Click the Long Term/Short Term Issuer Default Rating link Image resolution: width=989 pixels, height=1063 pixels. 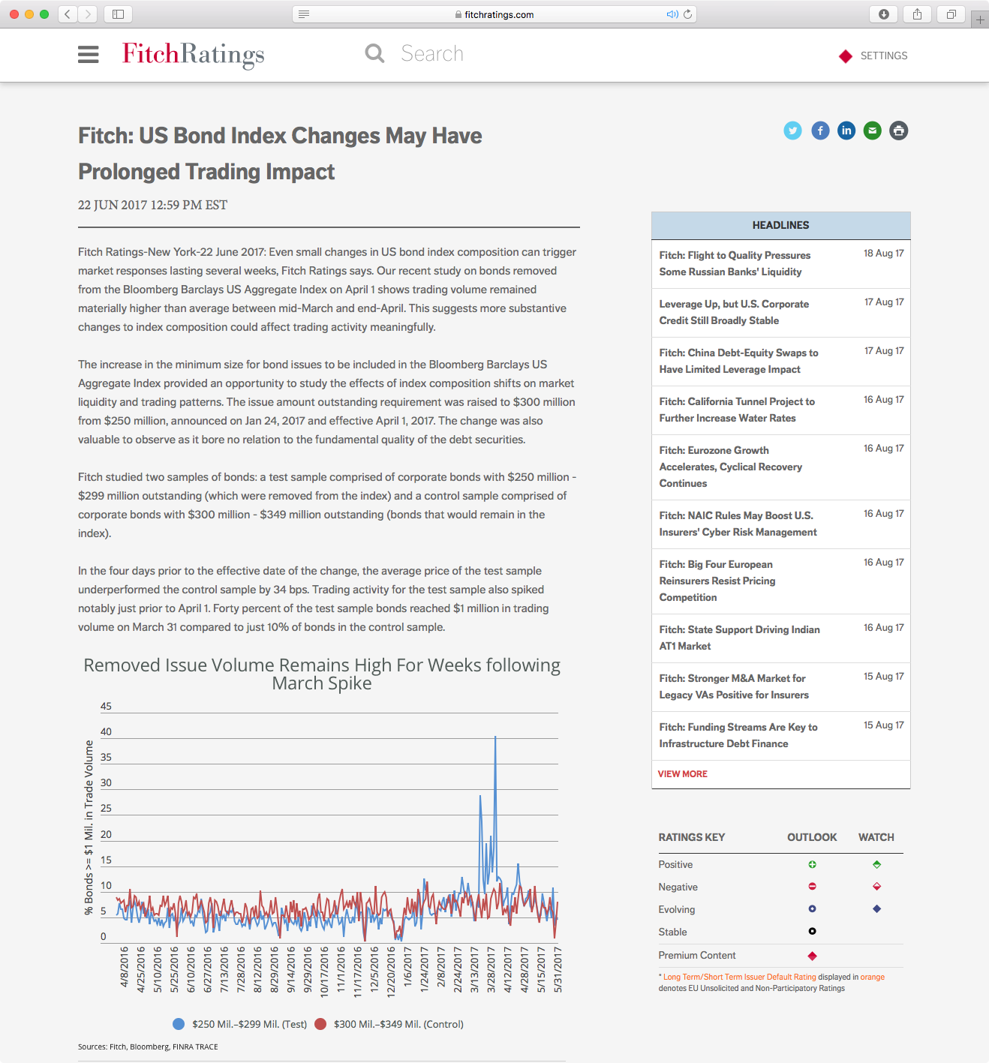[739, 977]
